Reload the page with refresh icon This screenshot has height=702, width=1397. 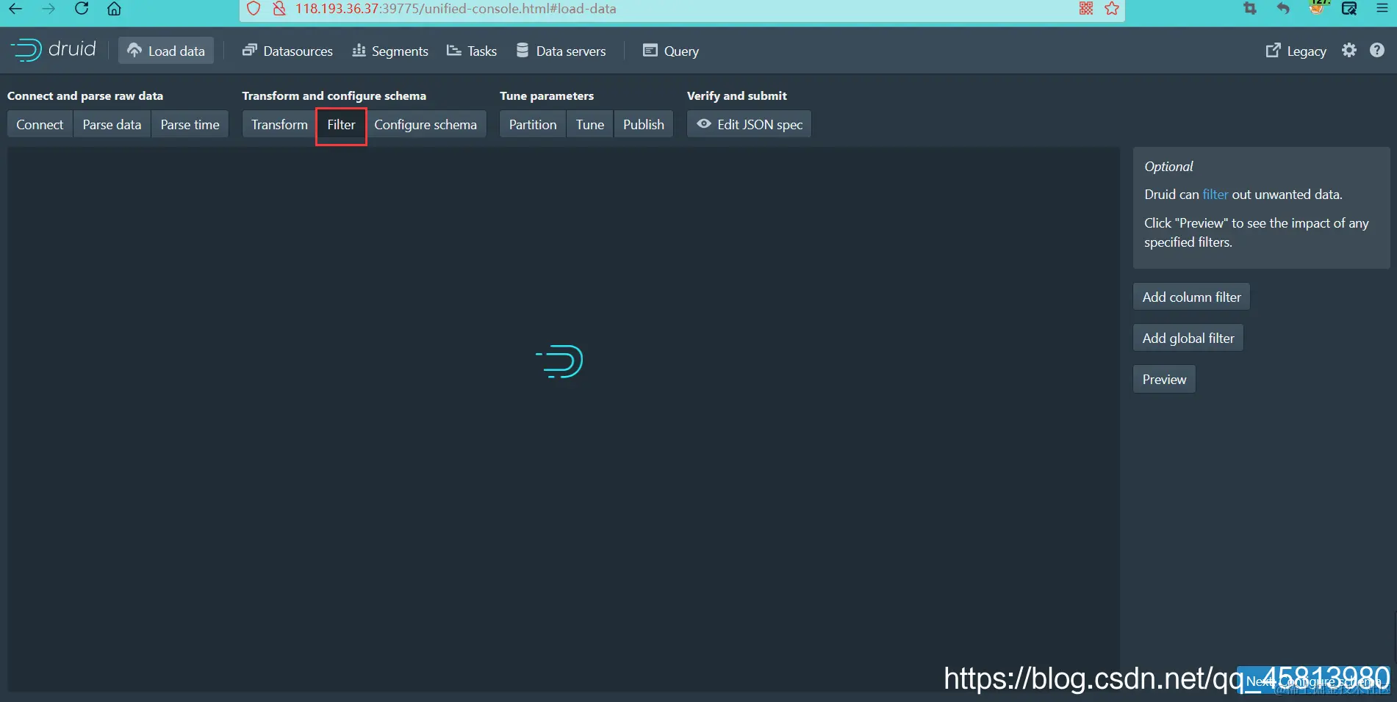point(82,9)
